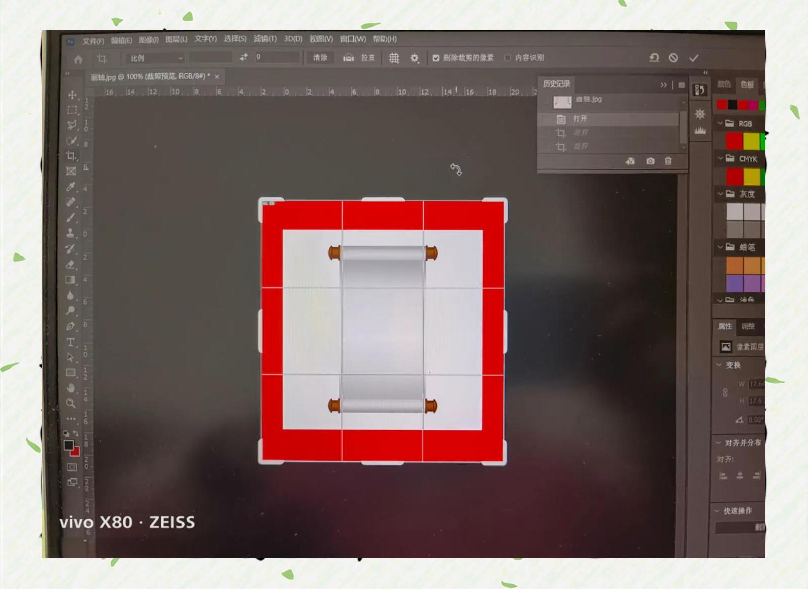The width and height of the screenshot is (808, 589).
Task: Select the Zoom tool
Action: coord(71,403)
